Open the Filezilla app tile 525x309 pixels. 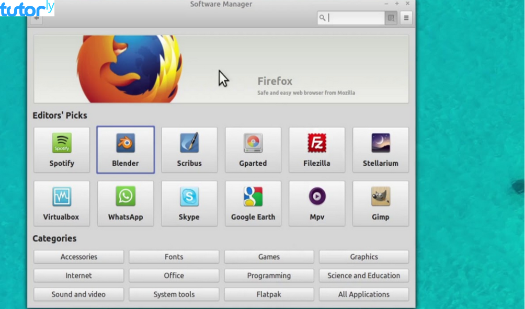pyautogui.click(x=317, y=150)
